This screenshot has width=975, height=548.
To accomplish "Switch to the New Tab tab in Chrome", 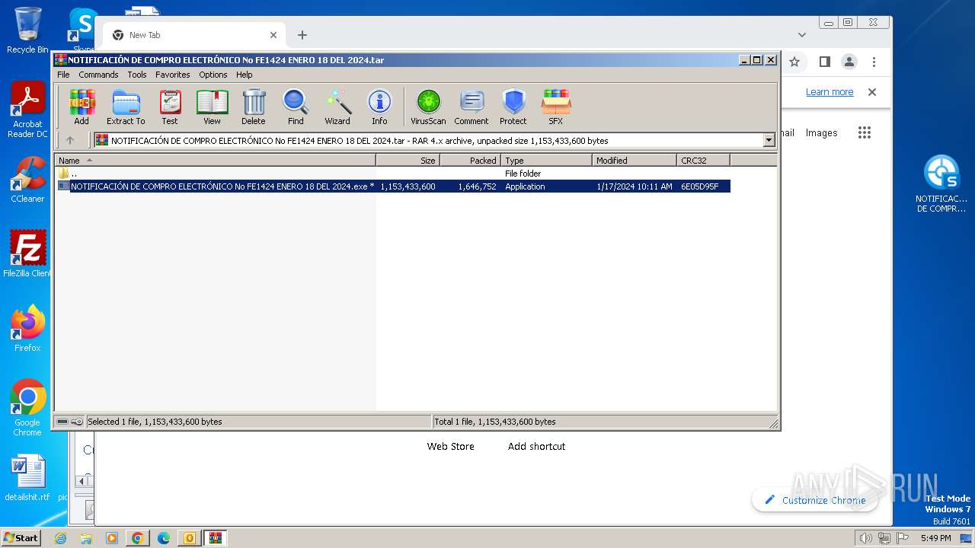I will [x=193, y=35].
